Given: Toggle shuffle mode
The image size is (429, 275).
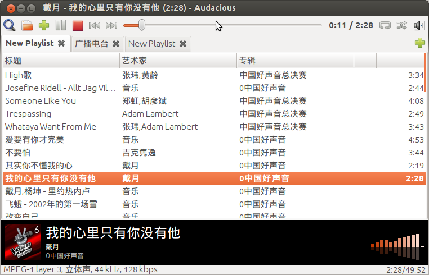Looking at the screenshot, I should coord(402,25).
